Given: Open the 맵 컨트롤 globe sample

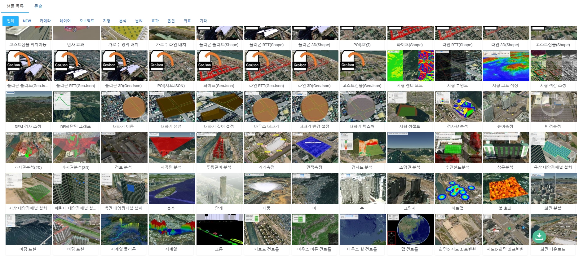Looking at the screenshot, I should [410, 229].
